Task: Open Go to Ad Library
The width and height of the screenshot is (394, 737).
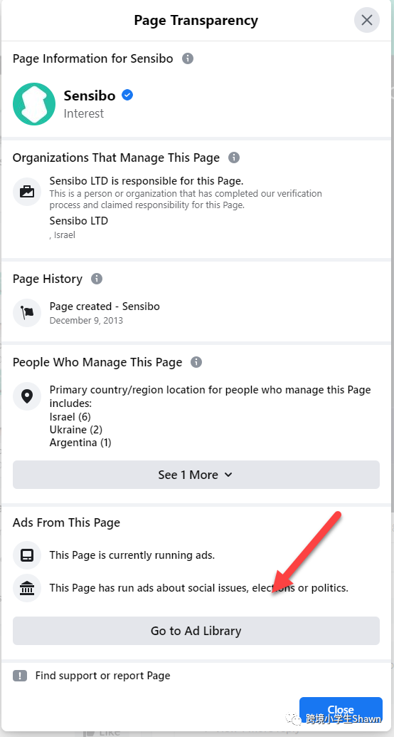Action: [196, 631]
